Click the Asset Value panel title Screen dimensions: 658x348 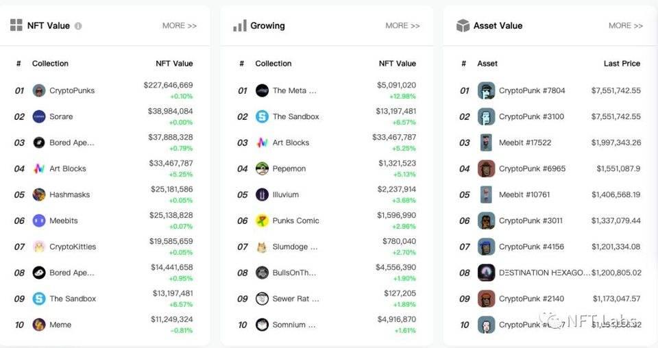[x=498, y=26]
